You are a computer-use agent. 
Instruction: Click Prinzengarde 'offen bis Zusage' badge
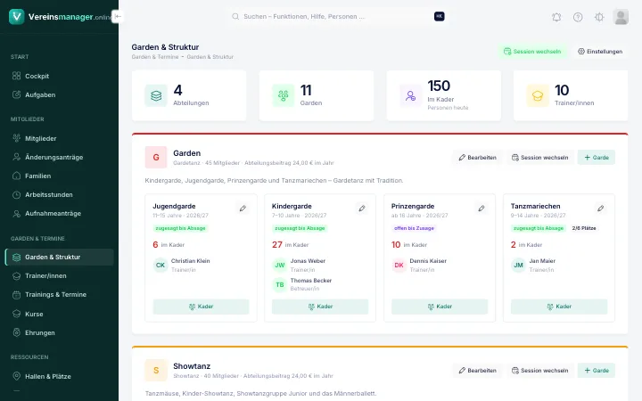click(x=414, y=228)
